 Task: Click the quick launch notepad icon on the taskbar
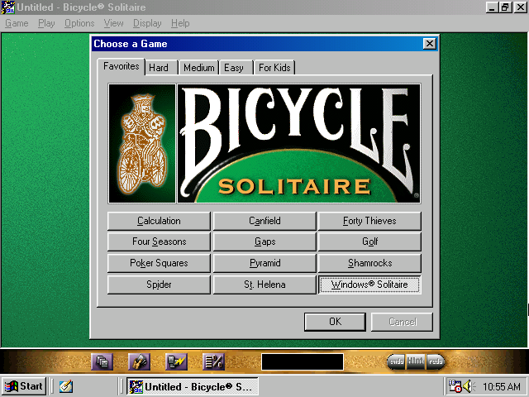click(66, 386)
